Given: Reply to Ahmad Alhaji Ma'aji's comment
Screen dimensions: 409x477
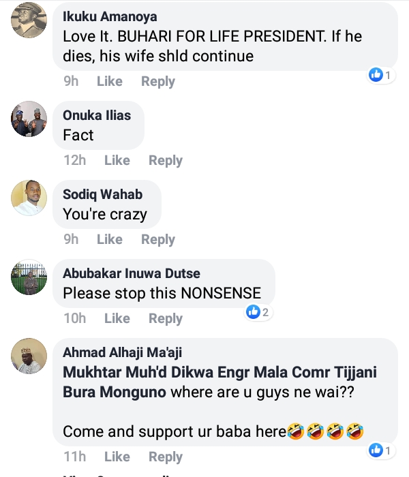Looking at the screenshot, I should point(166,457).
